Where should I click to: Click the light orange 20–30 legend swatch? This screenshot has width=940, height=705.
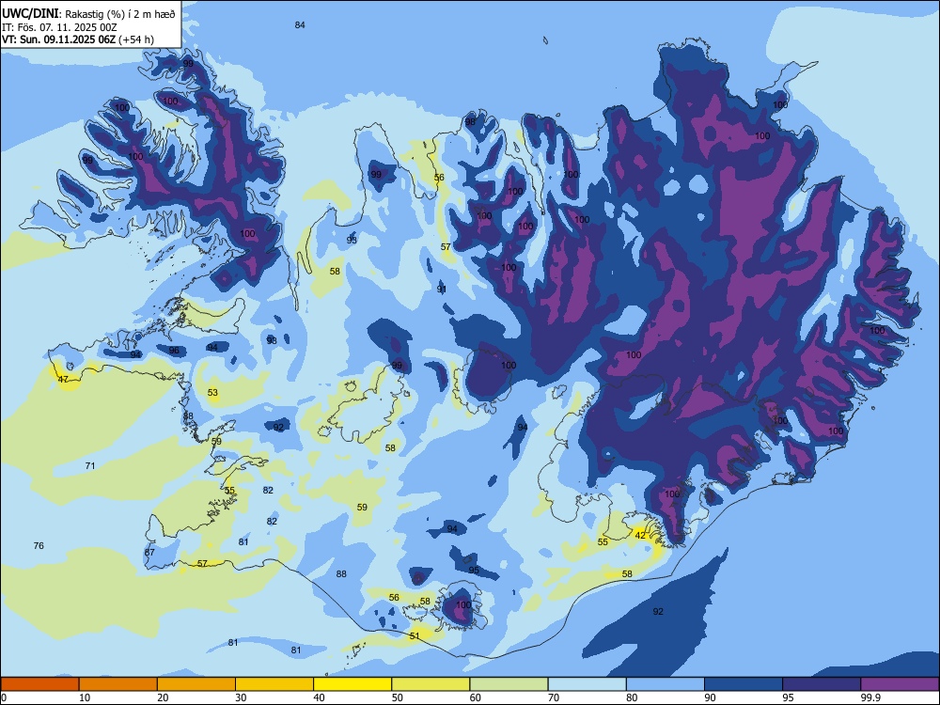(x=196, y=684)
